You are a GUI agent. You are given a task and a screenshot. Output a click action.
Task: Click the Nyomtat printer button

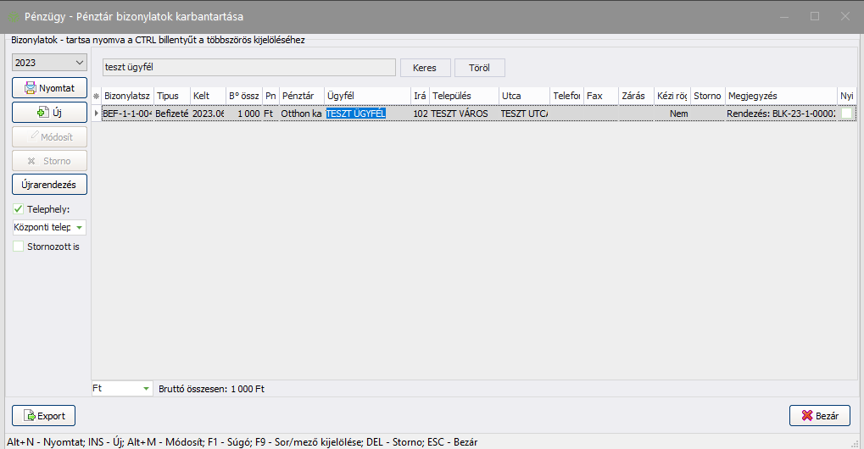pyautogui.click(x=49, y=87)
